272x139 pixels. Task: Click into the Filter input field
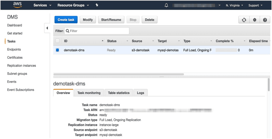[97, 31]
